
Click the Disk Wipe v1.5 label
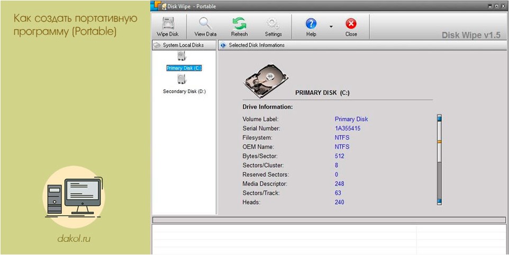point(471,35)
